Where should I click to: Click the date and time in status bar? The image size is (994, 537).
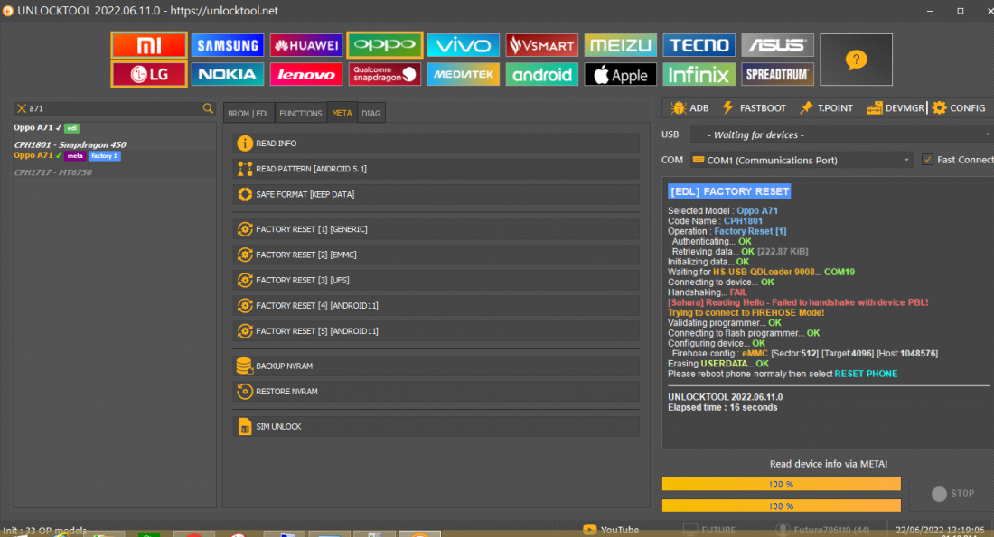[x=940, y=530]
